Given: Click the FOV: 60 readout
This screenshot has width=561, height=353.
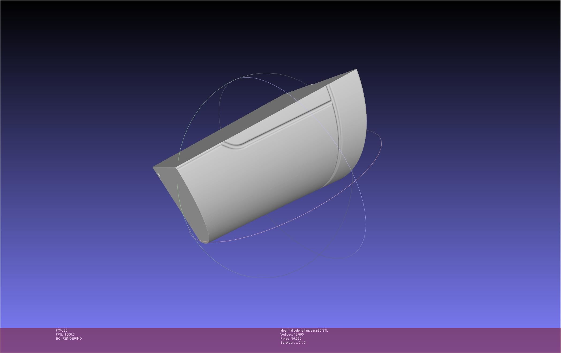Looking at the screenshot, I should [x=62, y=331].
